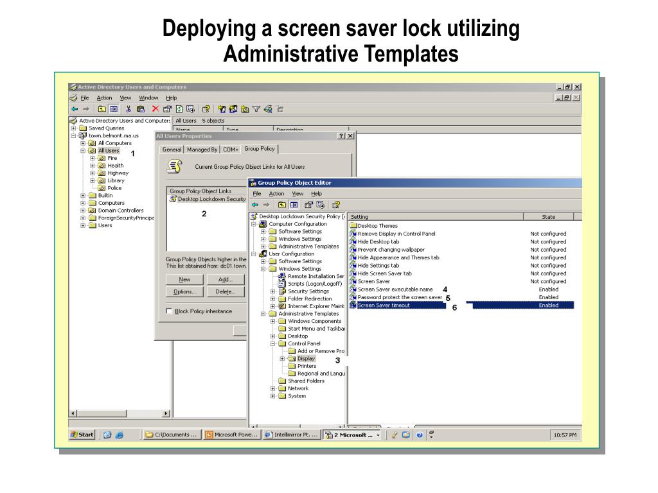
Task: Click Help icon in Active Directory toolbar
Action: (x=206, y=109)
